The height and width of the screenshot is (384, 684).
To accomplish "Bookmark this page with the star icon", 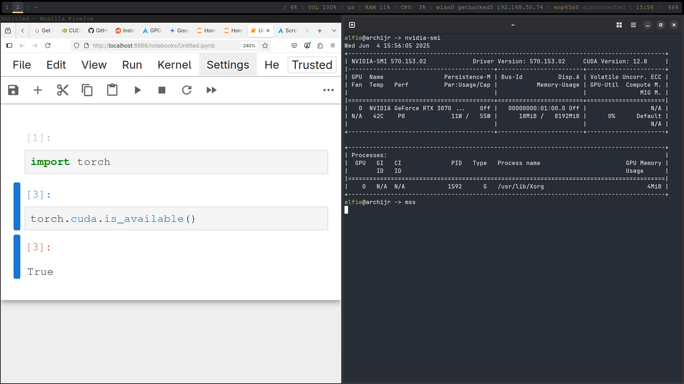I will coord(265,46).
